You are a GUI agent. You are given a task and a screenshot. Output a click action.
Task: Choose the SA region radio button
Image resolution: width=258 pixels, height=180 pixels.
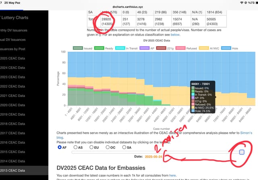tap(124, 147)
